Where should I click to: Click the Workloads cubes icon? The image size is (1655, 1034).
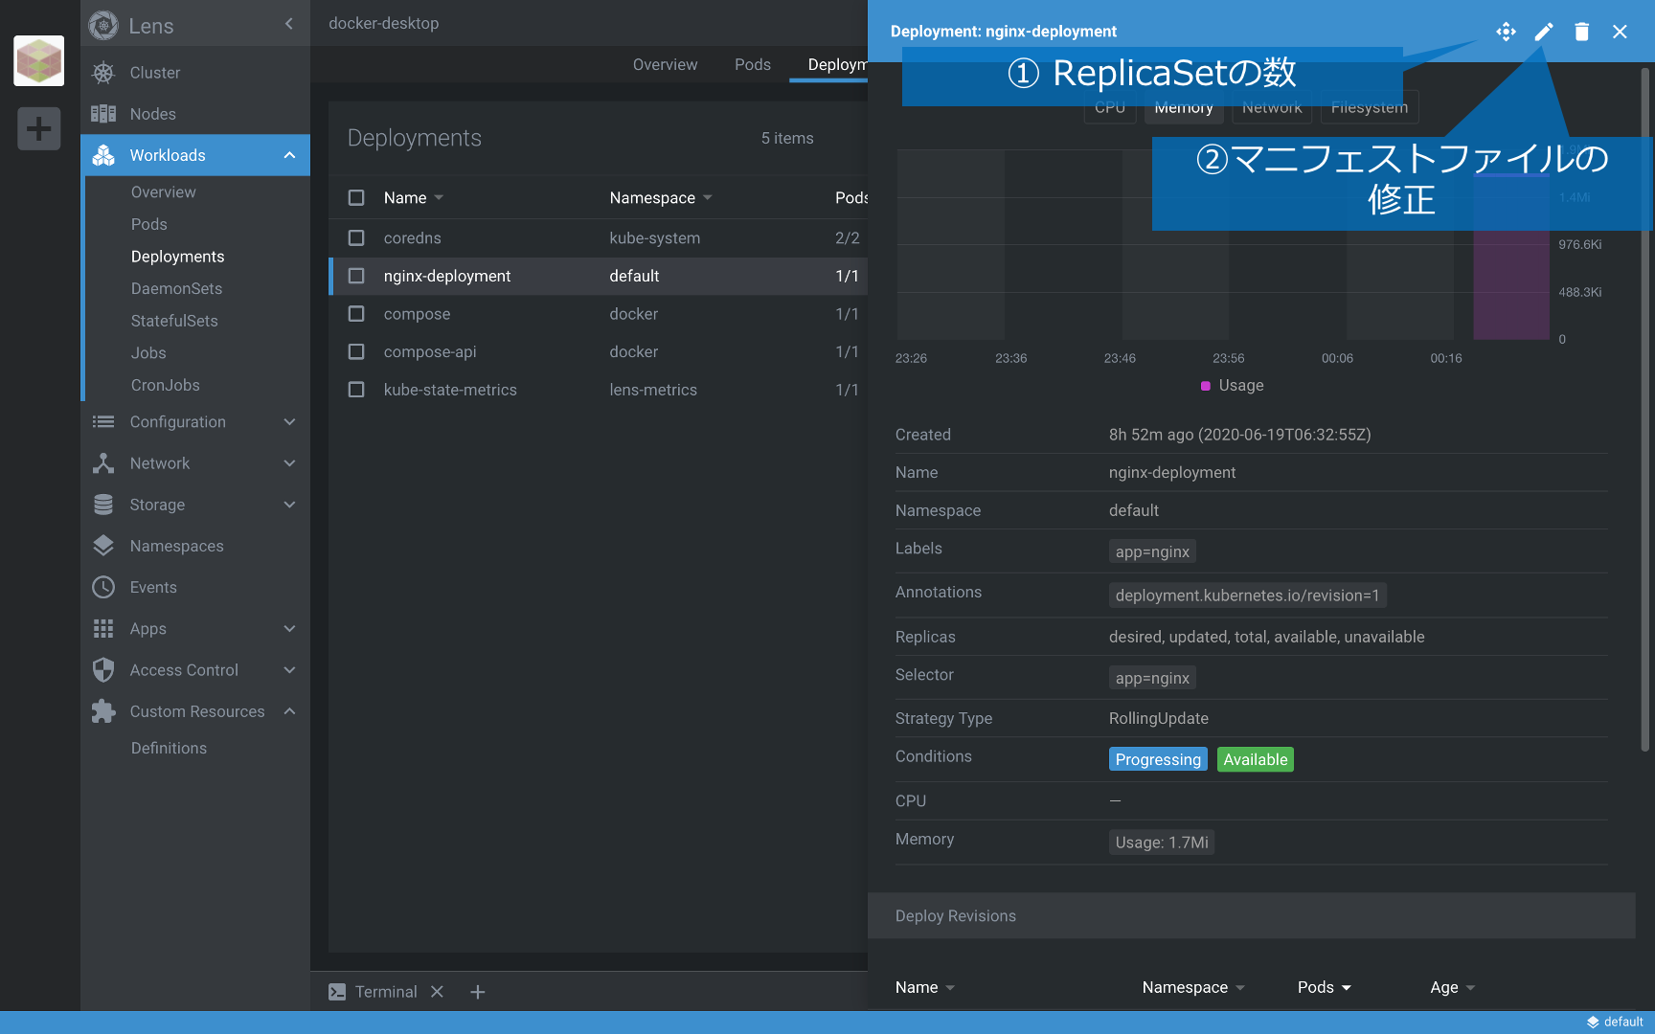tap(103, 155)
